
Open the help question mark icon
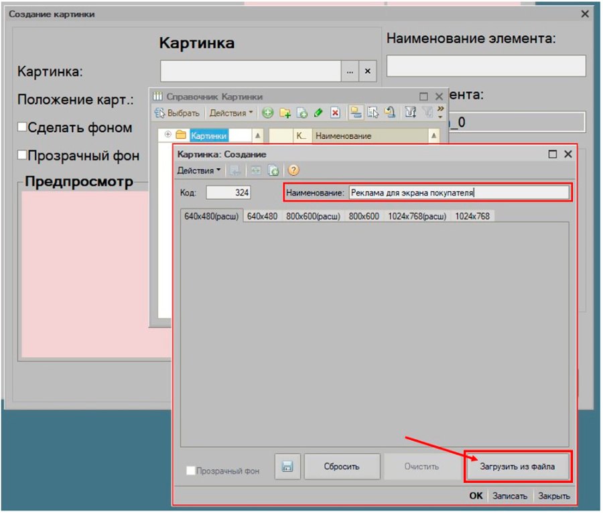coord(293,170)
